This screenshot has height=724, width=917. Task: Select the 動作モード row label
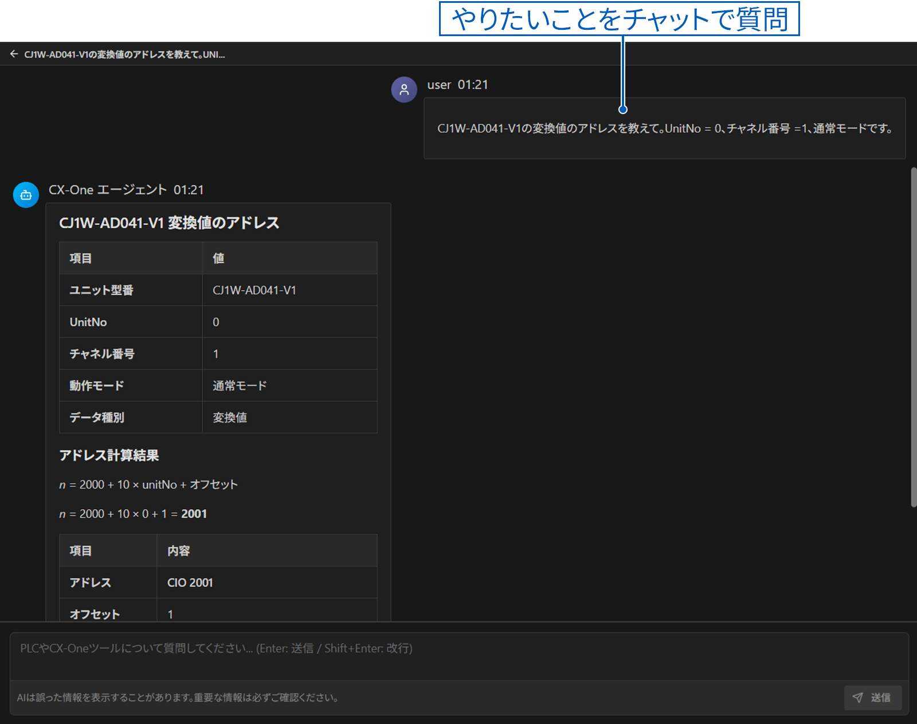click(131, 386)
